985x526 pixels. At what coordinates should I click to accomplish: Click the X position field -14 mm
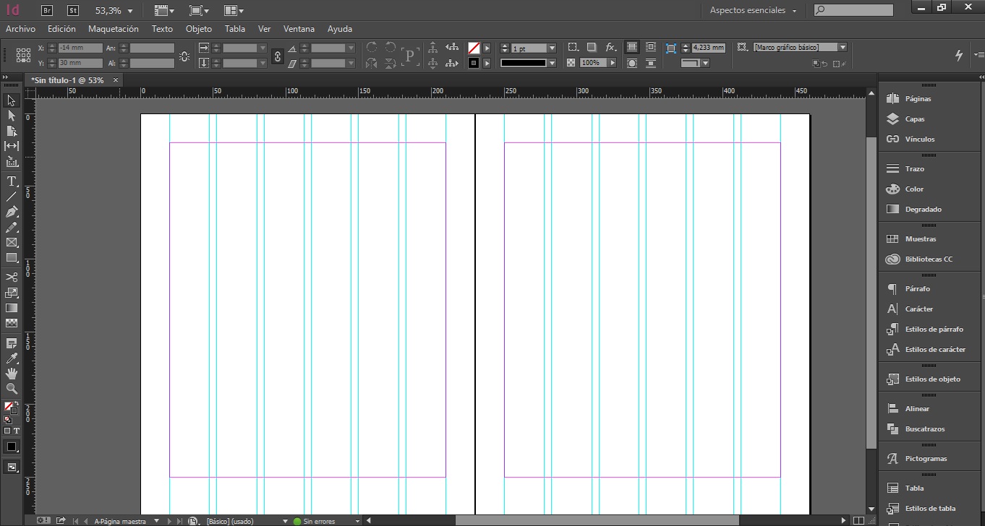(x=80, y=48)
